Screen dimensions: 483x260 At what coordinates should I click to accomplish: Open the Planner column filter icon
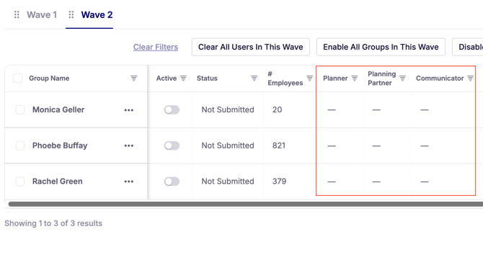pos(355,79)
